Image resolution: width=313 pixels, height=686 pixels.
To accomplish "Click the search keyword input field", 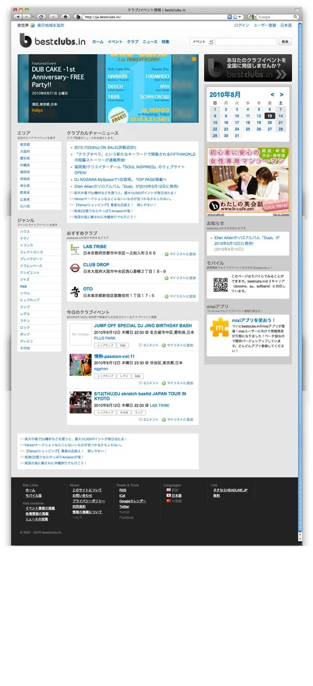I will click(x=246, y=42).
